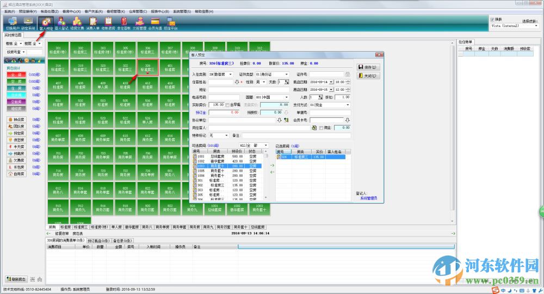The height and width of the screenshot is (294, 544).
Task: Open the 选择皮肤 Vista skin dropdown
Action: pyautogui.click(x=536, y=26)
